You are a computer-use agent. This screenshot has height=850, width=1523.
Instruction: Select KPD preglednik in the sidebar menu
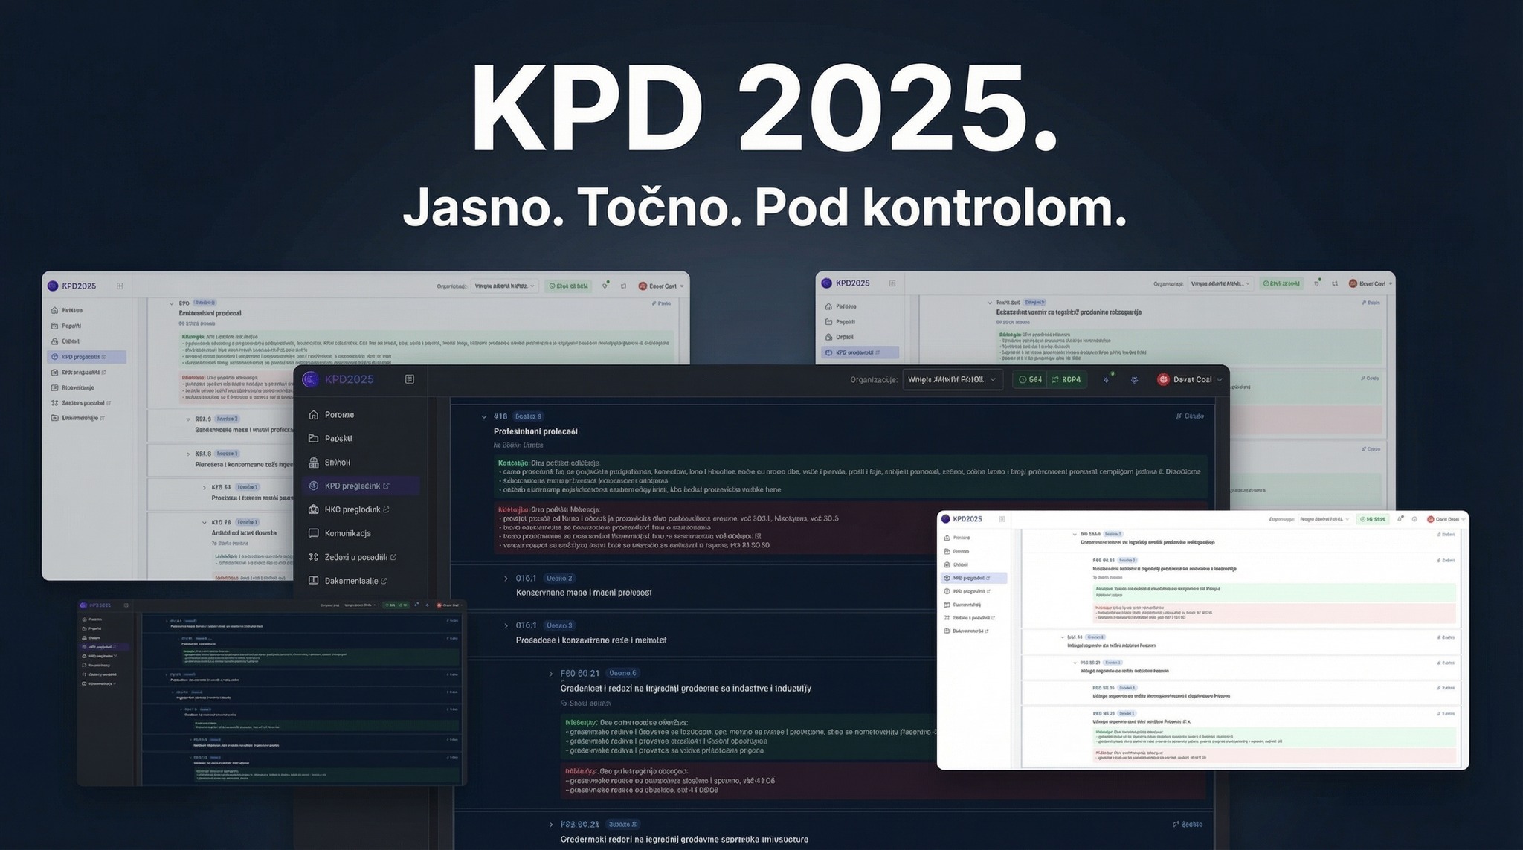(x=355, y=486)
